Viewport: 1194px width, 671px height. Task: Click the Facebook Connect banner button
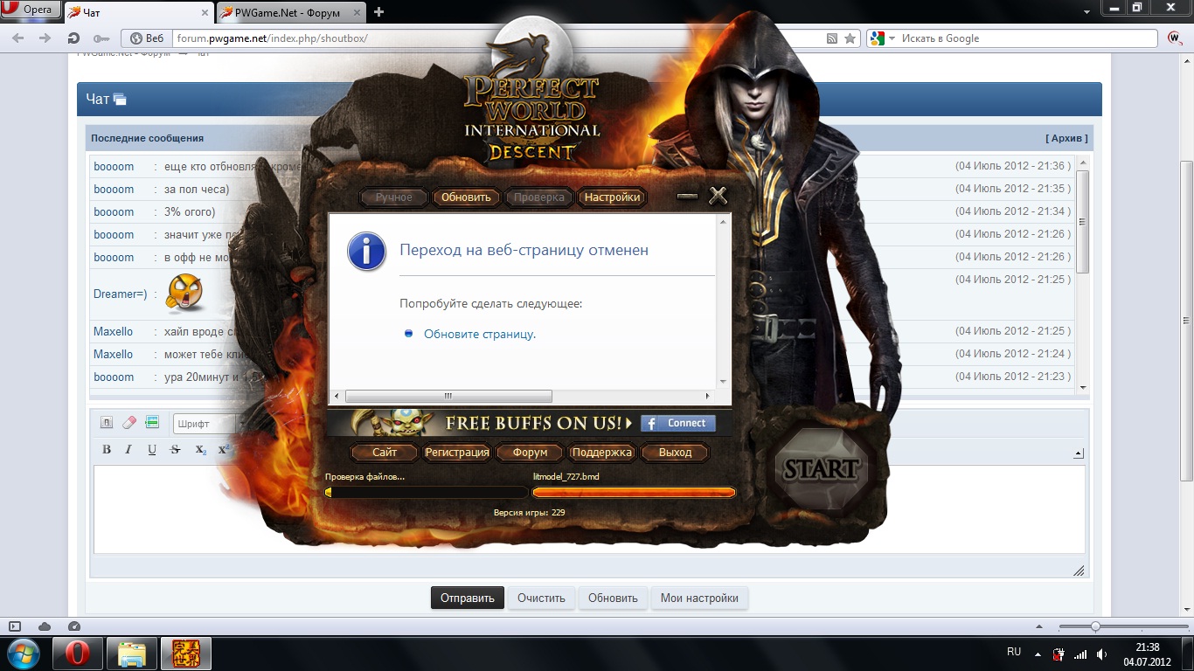pos(677,423)
